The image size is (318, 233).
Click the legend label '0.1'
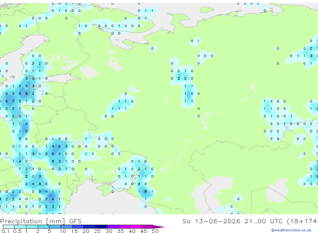pyautogui.click(x=5, y=231)
